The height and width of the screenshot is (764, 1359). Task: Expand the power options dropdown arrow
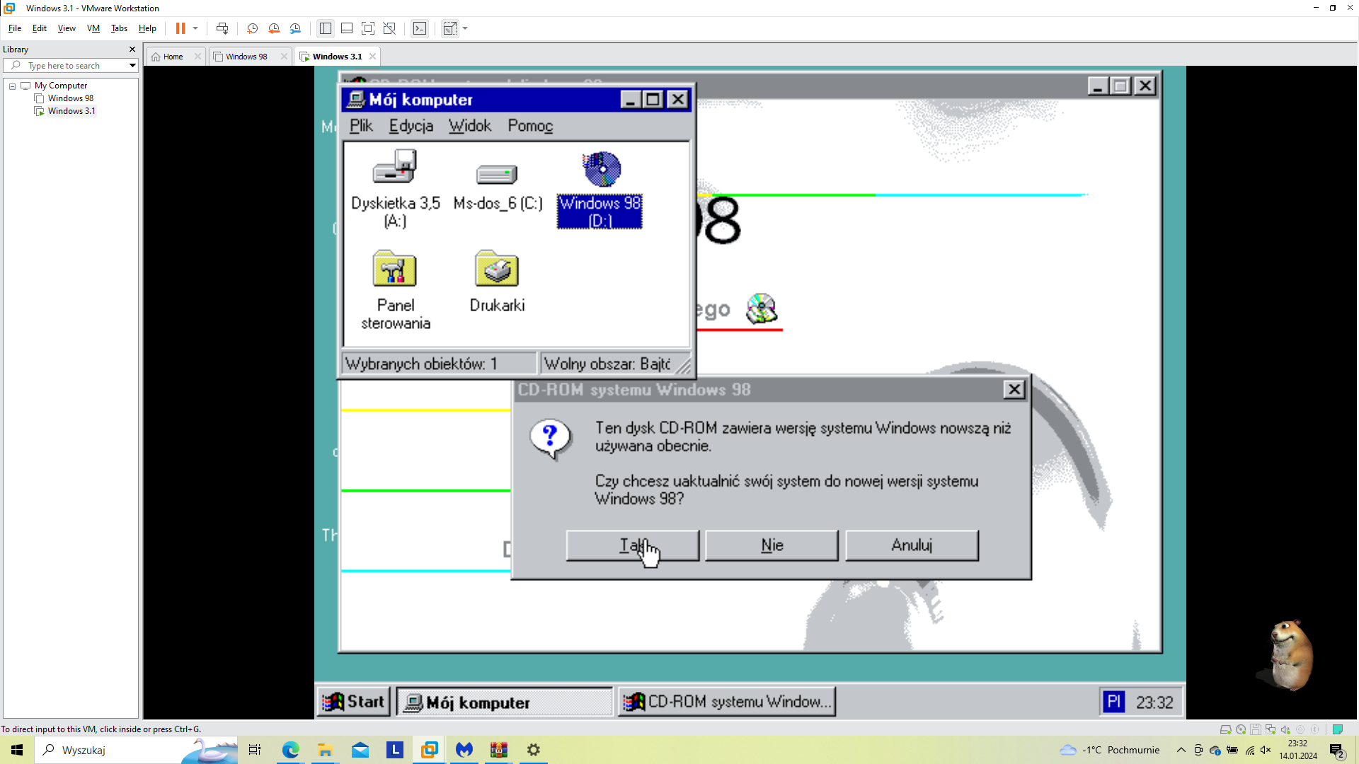(x=196, y=28)
